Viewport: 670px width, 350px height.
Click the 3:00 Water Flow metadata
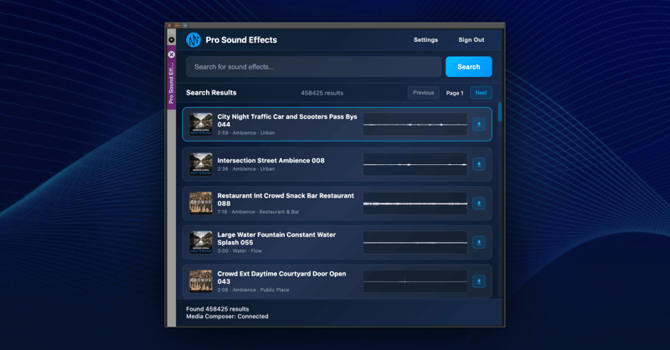(240, 251)
